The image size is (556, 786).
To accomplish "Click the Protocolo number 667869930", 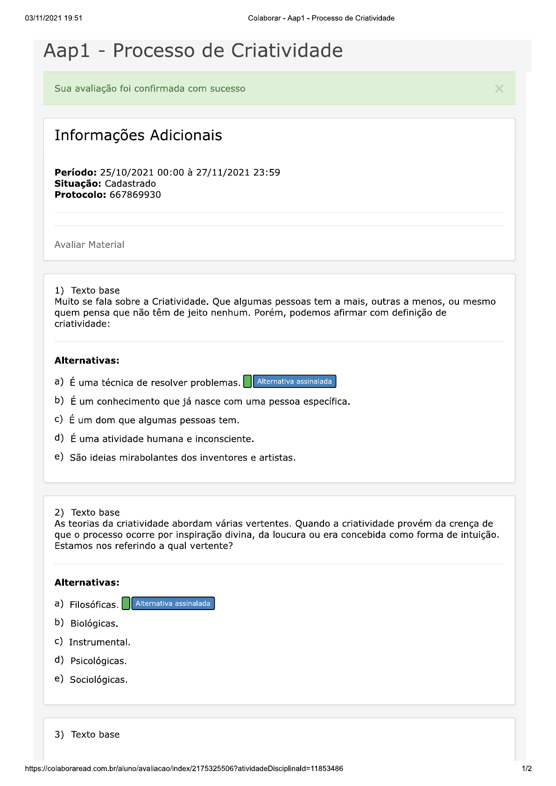I will (135, 195).
